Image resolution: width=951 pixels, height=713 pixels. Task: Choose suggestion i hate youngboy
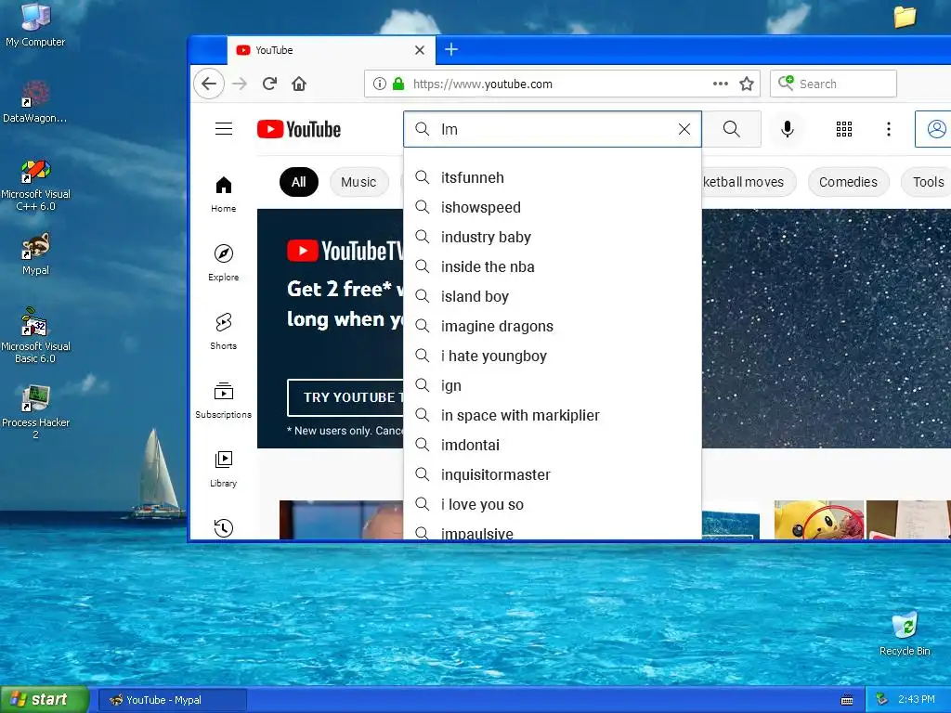[x=553, y=356]
